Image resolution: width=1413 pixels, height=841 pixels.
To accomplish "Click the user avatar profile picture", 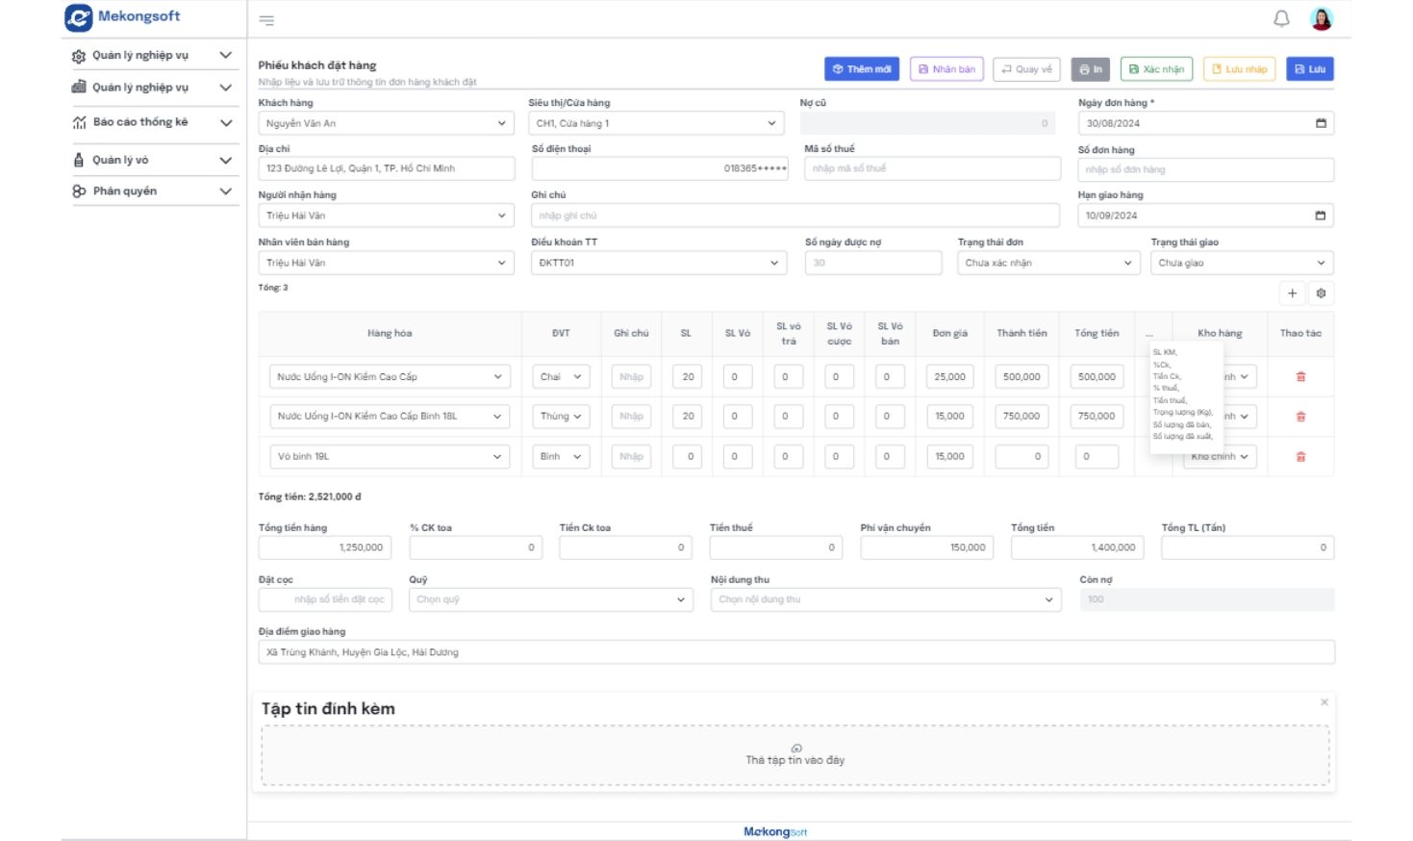I will click(x=1322, y=18).
